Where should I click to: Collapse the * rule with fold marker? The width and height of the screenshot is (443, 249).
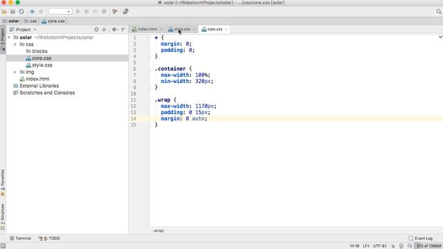click(x=150, y=37)
